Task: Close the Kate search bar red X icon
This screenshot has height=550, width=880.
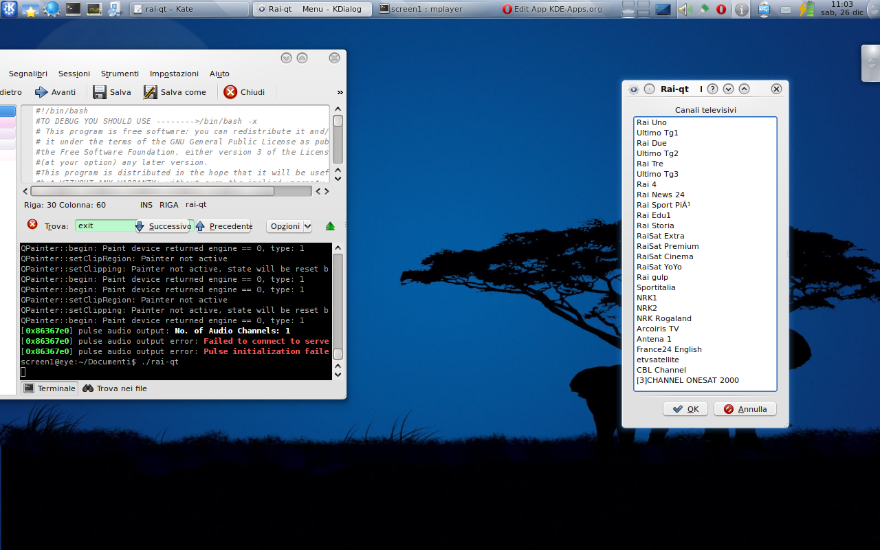Action: 32,224
